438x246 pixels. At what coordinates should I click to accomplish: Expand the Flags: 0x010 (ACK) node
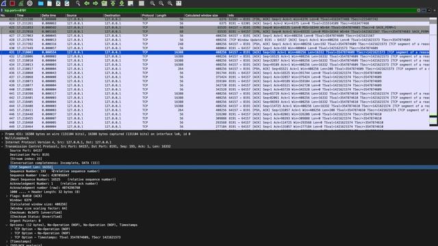coord(7,196)
